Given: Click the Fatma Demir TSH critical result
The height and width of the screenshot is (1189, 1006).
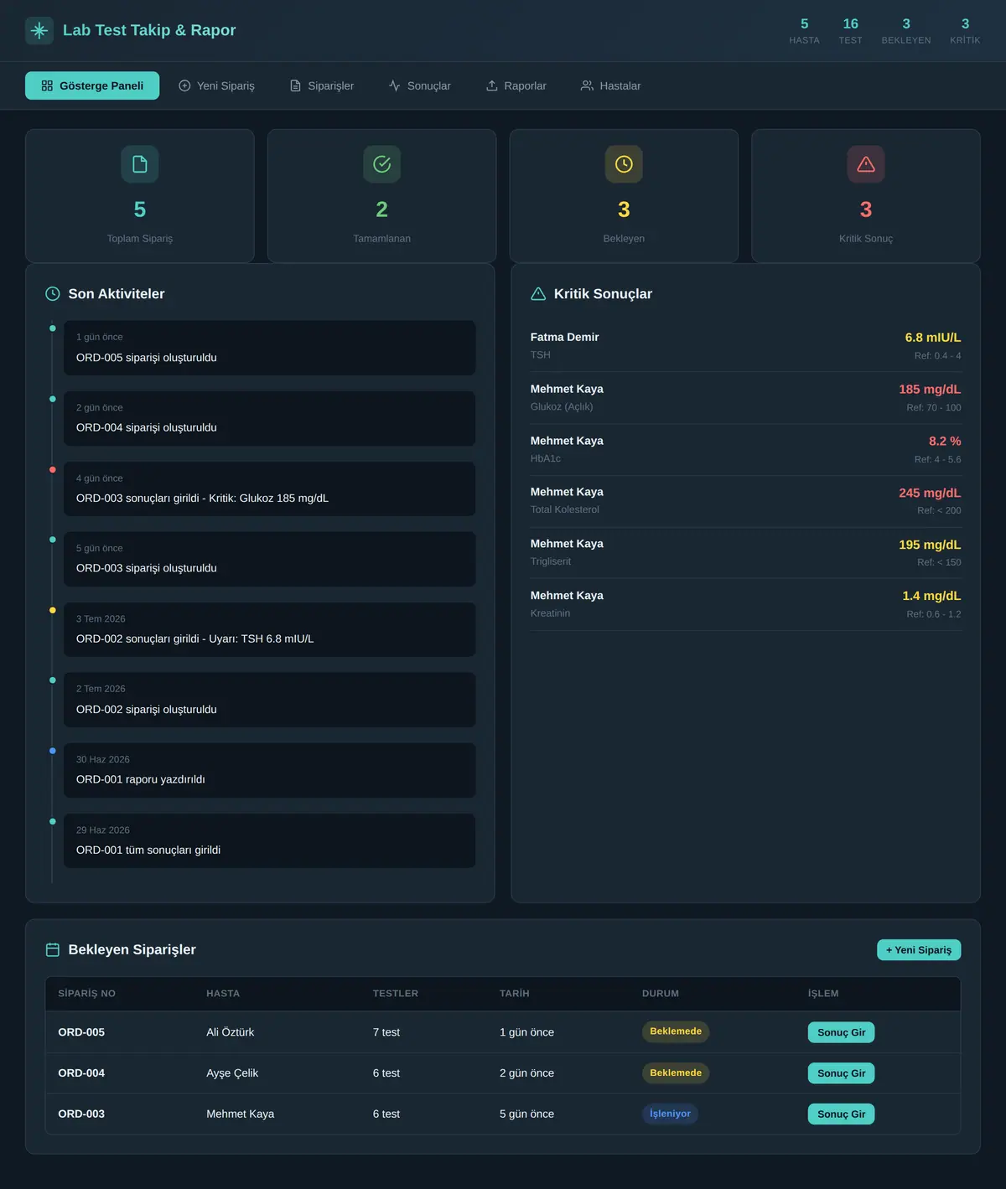Looking at the screenshot, I should (745, 346).
